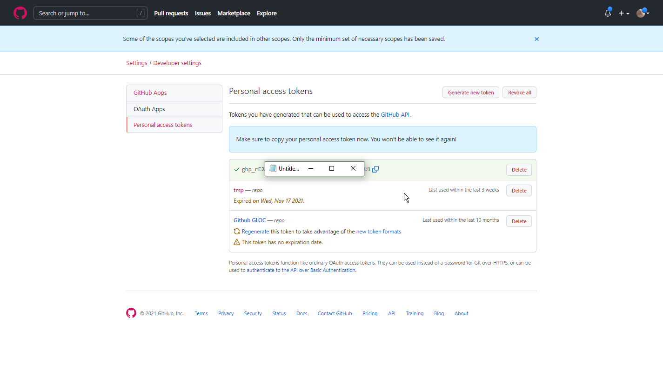Select the OAuth Apps sidebar item

pos(149,109)
